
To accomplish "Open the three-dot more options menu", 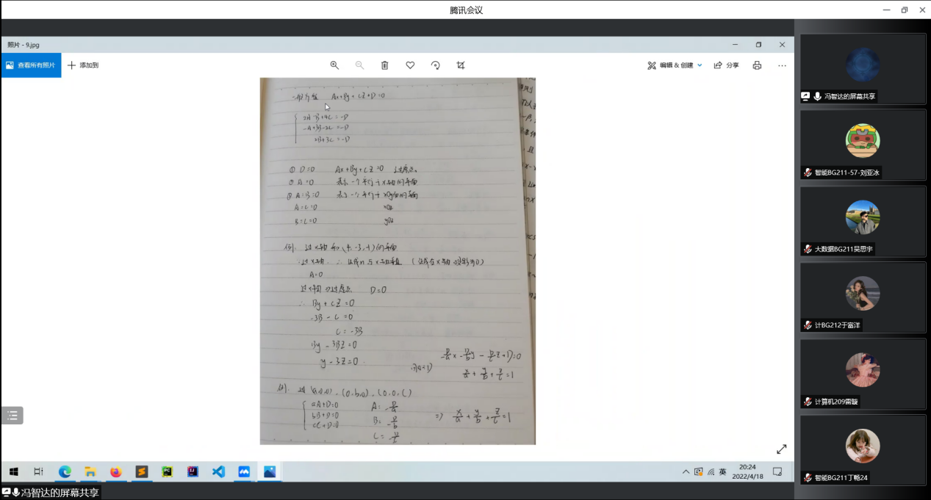I will point(782,65).
